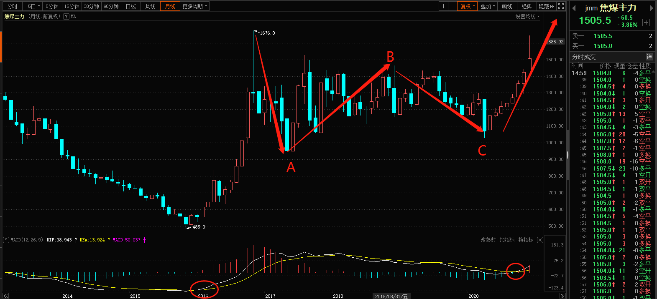Hide the side panel with 隐藏 button
The height and width of the screenshot is (299, 657).
[546, 6]
